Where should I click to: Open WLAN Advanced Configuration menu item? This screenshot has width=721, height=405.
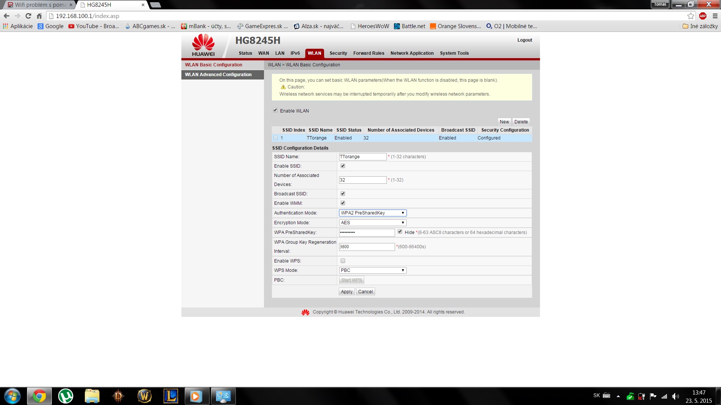(218, 75)
